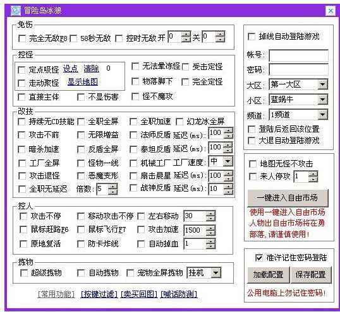Close the 冒险岛冰狼 window
This screenshot has height=312, width=340.
(x=331, y=11)
